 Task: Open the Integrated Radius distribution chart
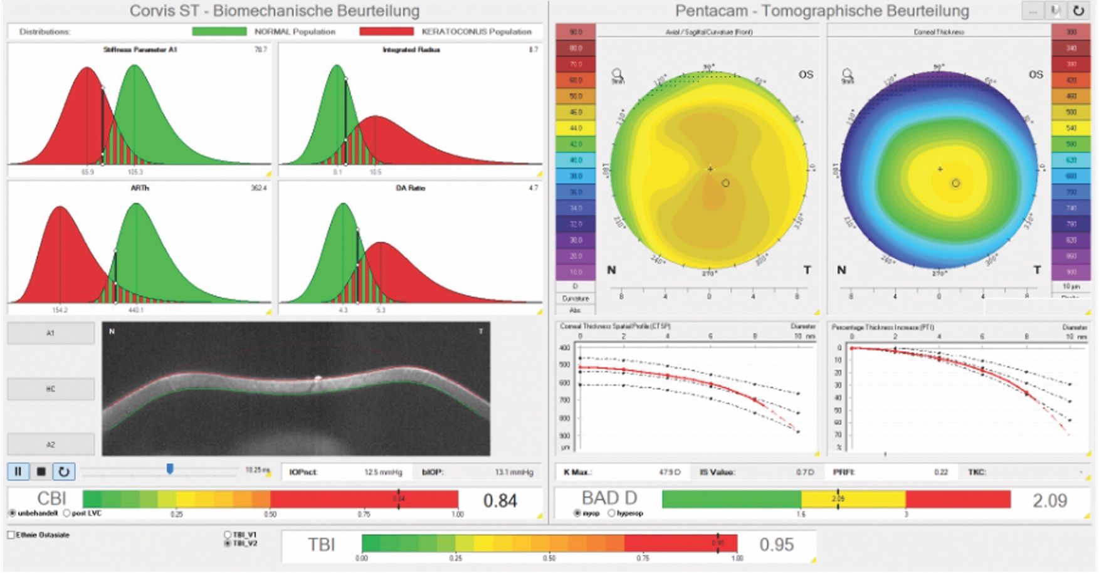coord(411,110)
